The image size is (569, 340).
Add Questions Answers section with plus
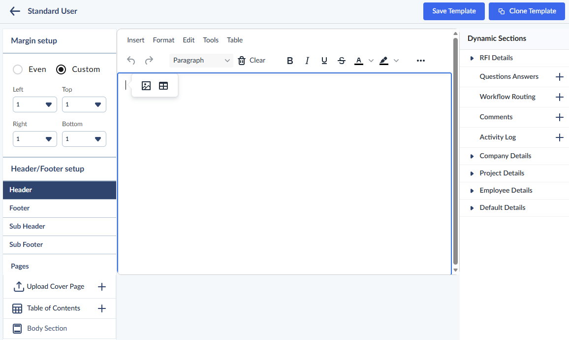[560, 77]
